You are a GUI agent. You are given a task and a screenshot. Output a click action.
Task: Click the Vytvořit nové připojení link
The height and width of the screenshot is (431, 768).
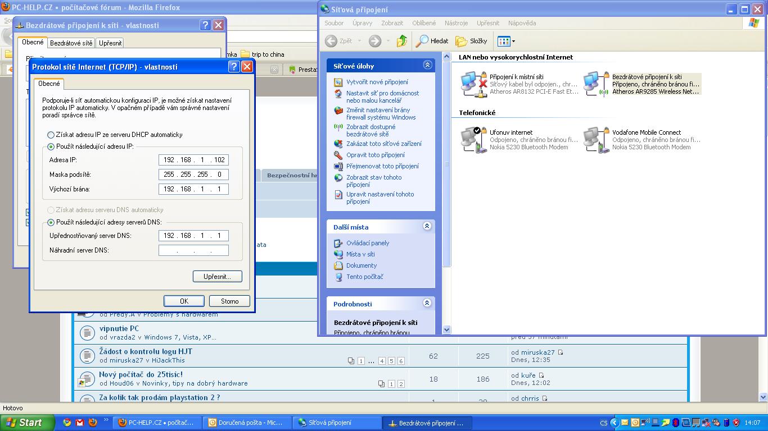pos(377,82)
